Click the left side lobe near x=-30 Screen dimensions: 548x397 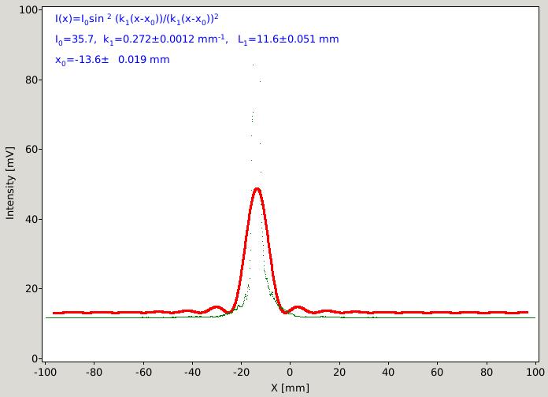[x=216, y=307]
